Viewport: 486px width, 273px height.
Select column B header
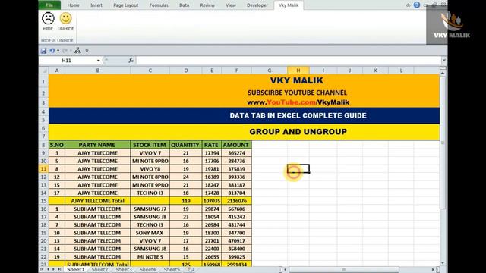(x=98, y=71)
